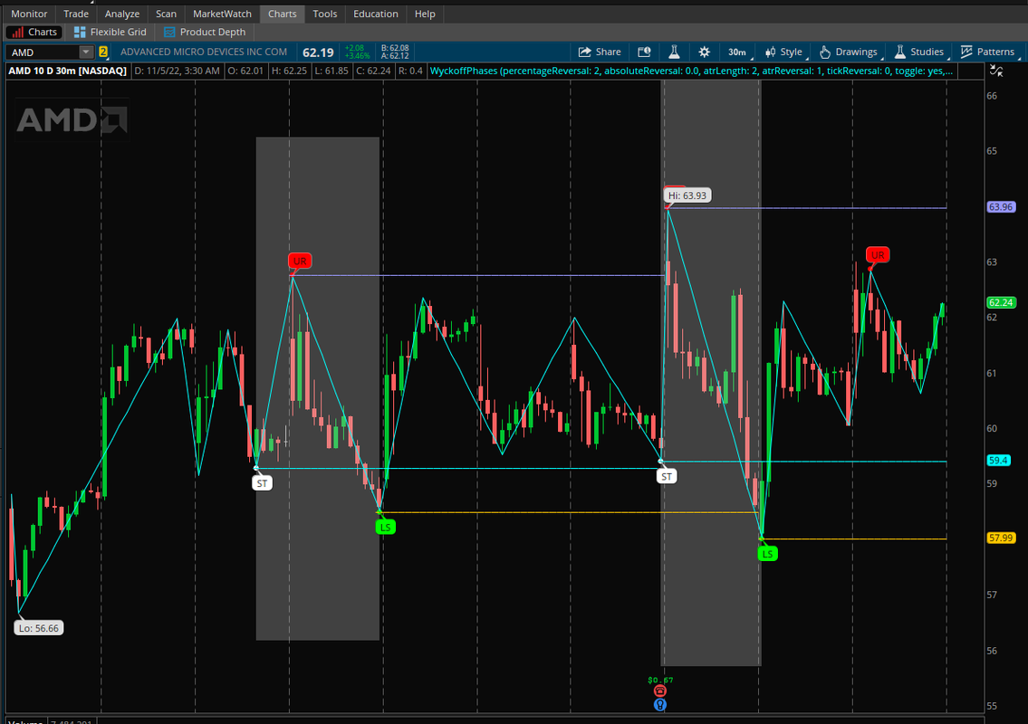The width and height of the screenshot is (1028, 724).
Task: Open the Studies dropdown menu
Action: point(919,52)
